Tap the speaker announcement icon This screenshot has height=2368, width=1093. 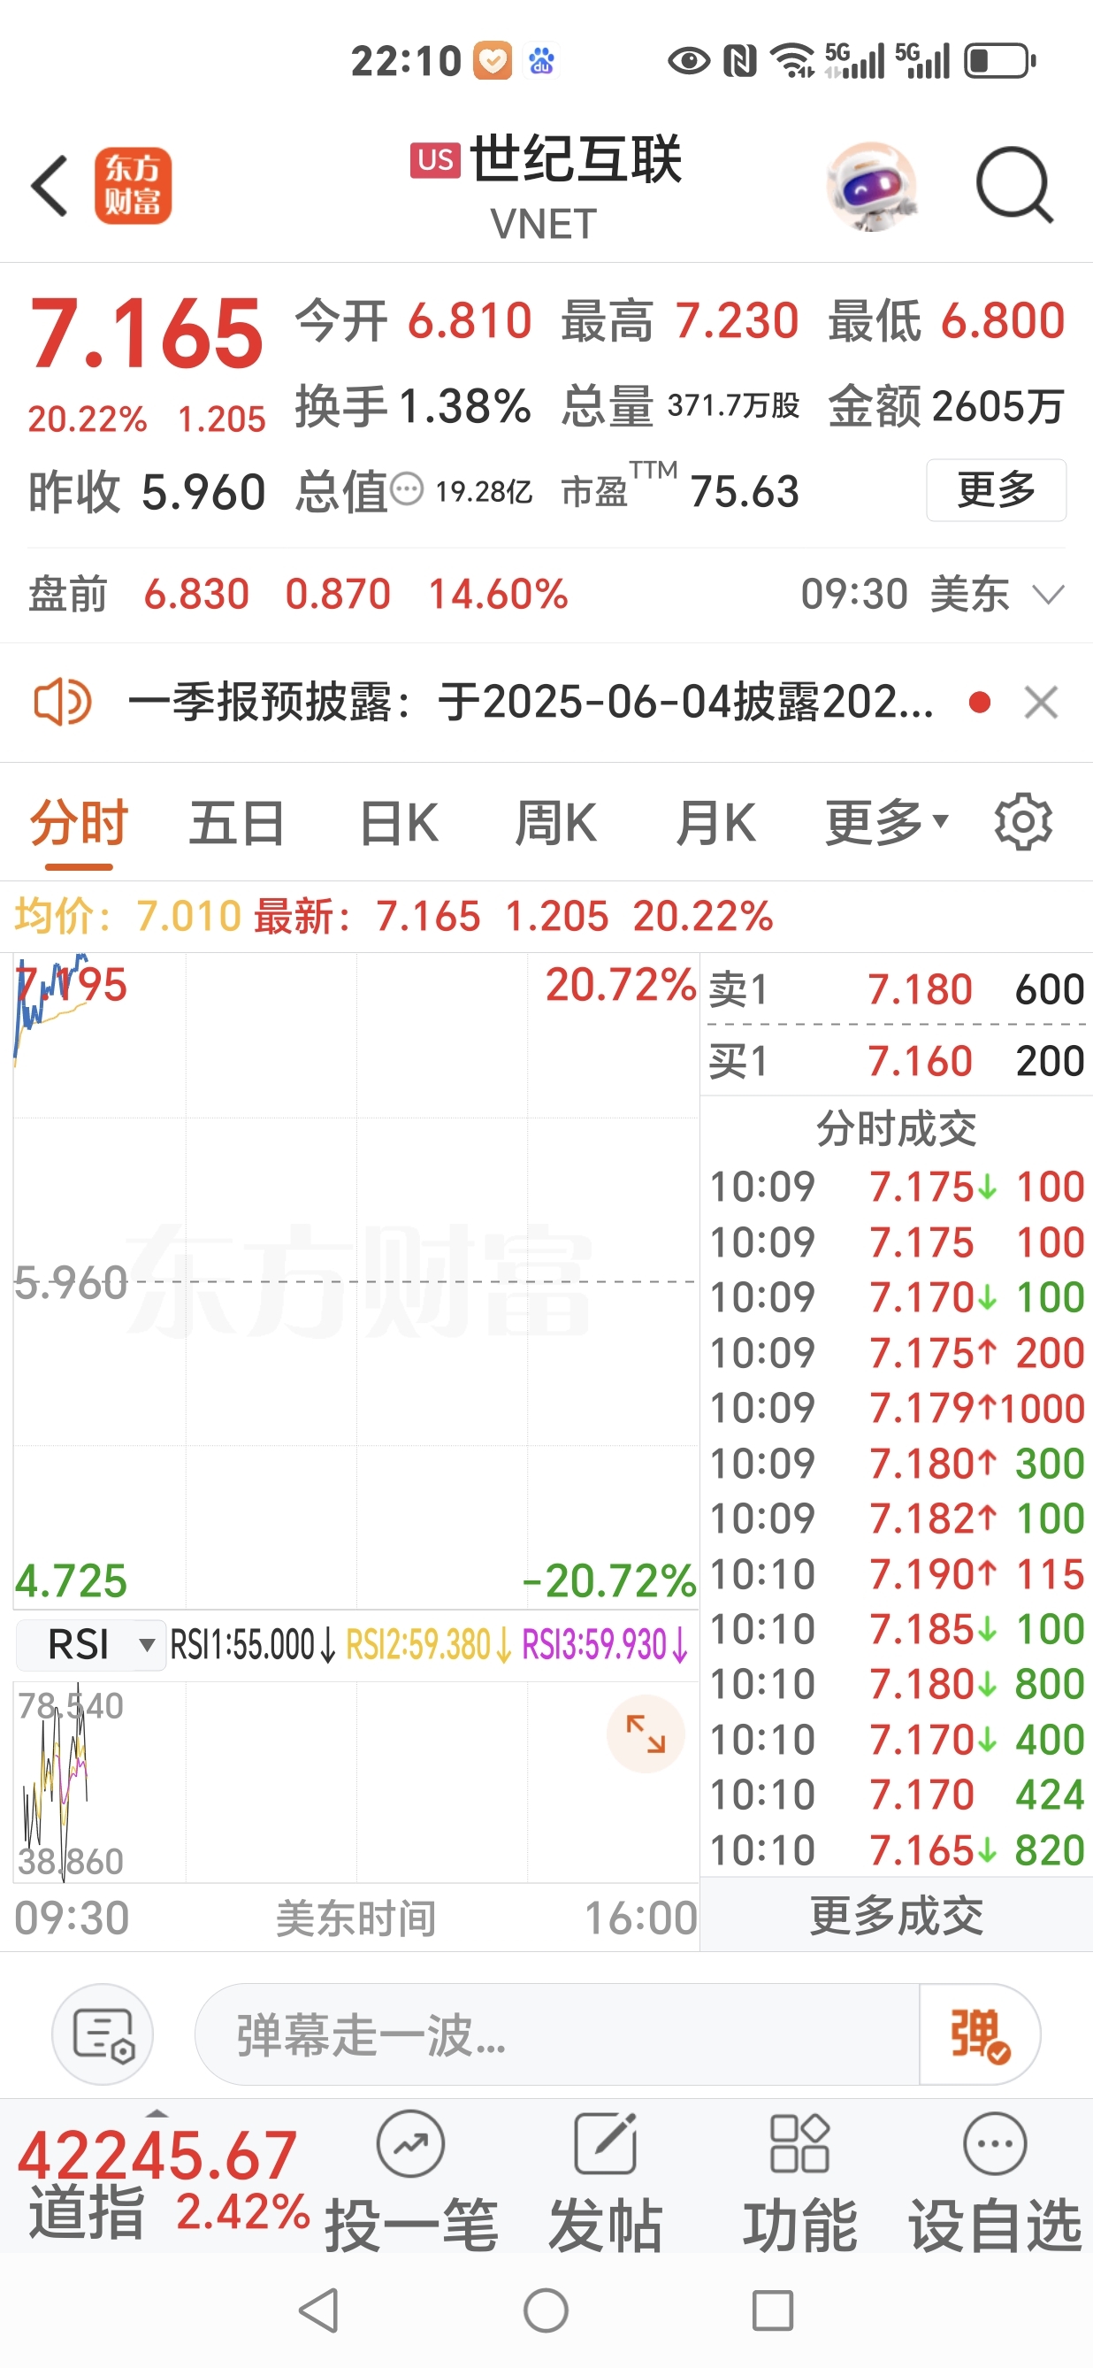(63, 703)
